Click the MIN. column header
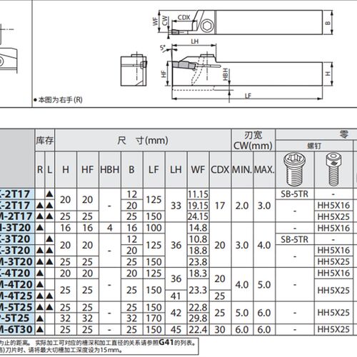 [242, 170]
